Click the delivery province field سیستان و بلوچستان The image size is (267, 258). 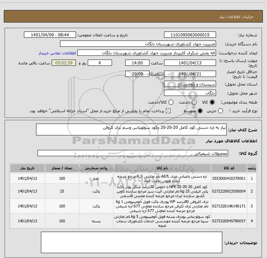click(x=190, y=84)
